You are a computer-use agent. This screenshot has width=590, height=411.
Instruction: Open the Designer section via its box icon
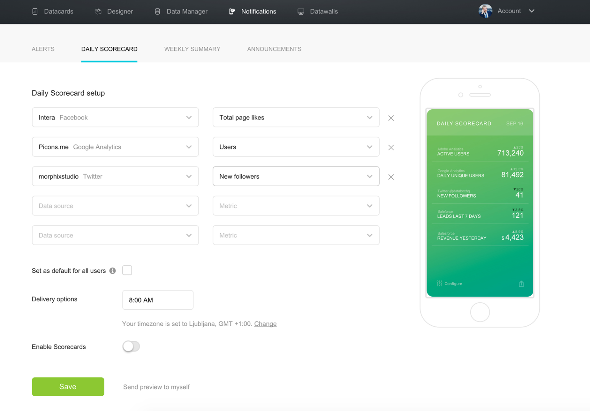(98, 11)
